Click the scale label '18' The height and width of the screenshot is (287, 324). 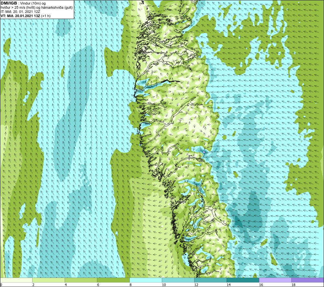[x=294, y=285]
